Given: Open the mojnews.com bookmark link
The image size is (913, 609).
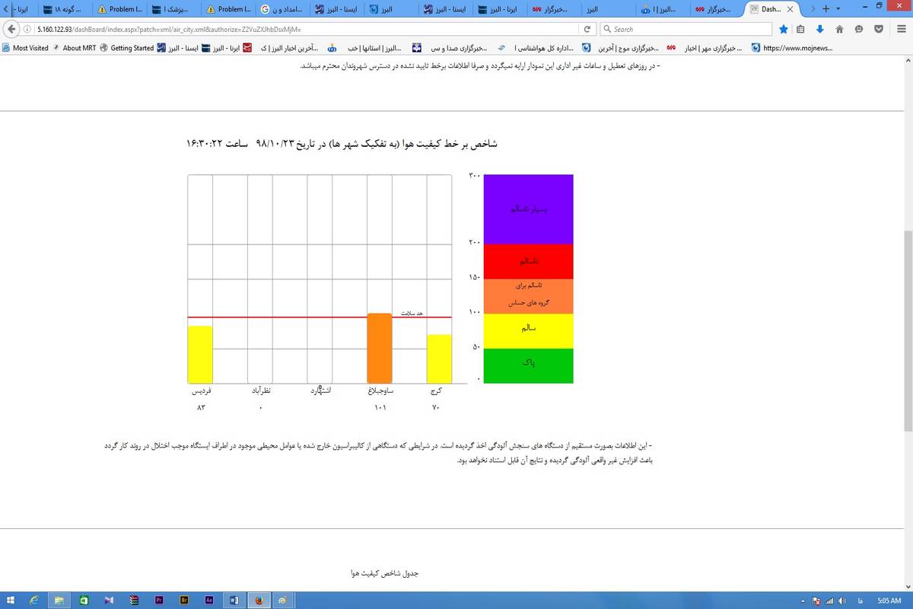Looking at the screenshot, I should click(791, 47).
